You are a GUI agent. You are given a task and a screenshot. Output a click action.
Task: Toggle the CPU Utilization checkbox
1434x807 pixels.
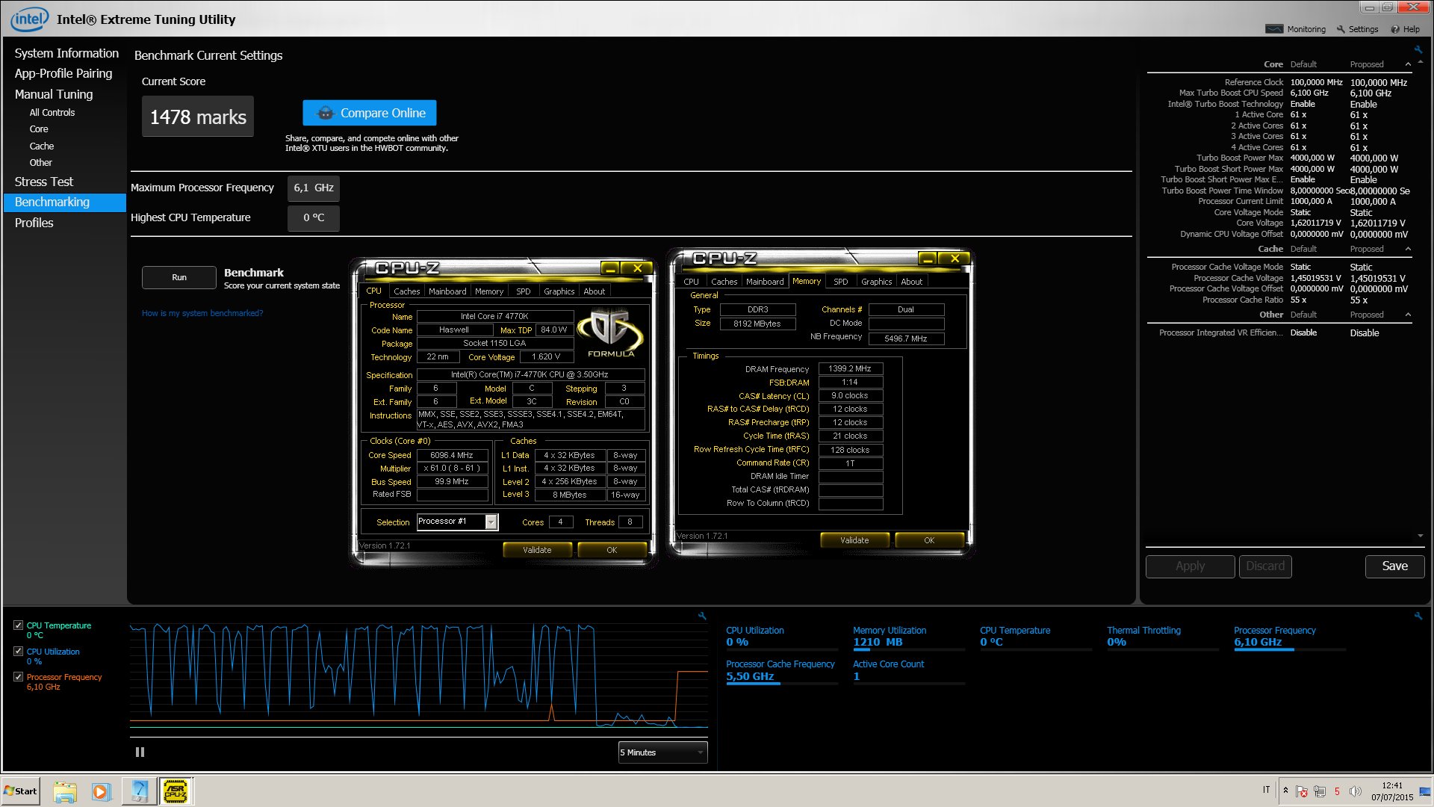18,652
